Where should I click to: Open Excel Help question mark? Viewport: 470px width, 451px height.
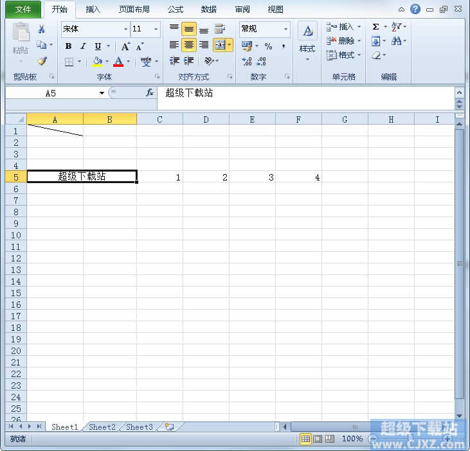[415, 9]
